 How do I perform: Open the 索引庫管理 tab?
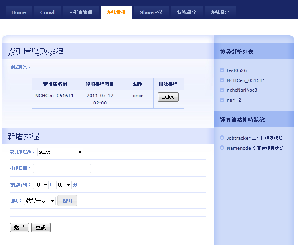80,12
